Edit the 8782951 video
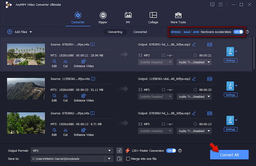The height and width of the screenshot is (166, 256). [54, 63]
